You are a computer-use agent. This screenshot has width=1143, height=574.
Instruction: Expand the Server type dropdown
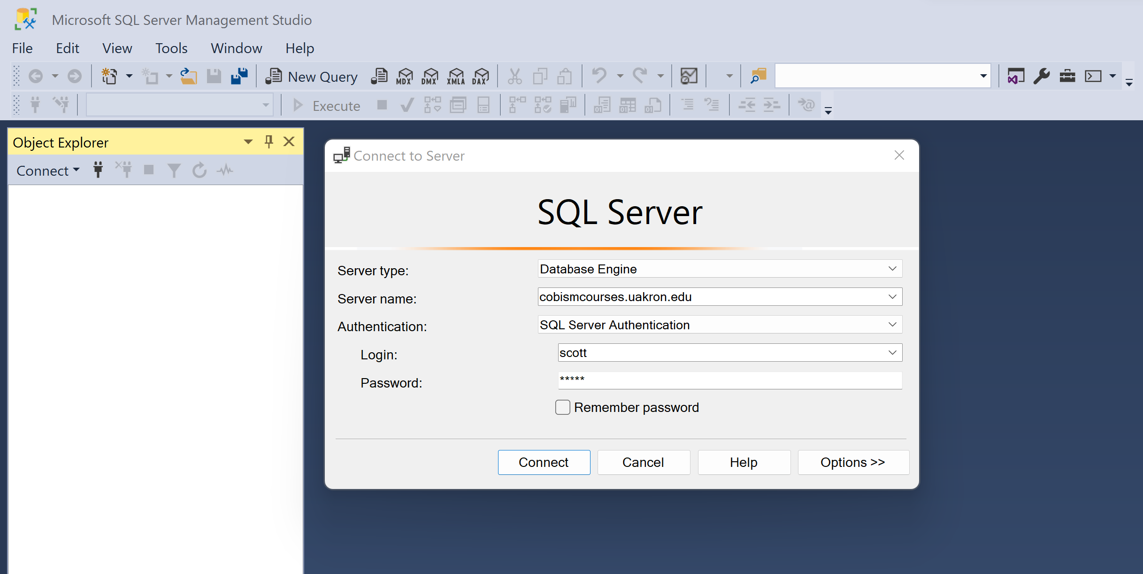[x=892, y=269]
